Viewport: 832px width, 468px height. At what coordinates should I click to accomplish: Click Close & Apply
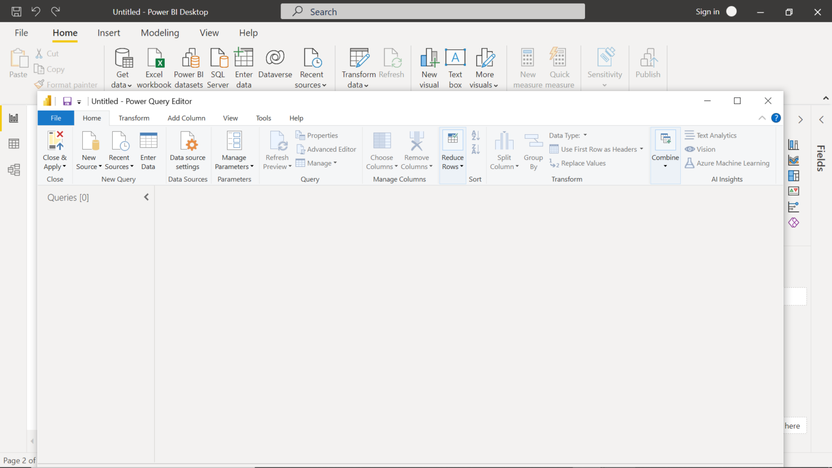54,150
